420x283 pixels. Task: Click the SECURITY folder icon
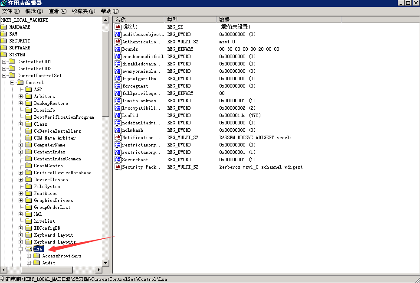(4, 41)
